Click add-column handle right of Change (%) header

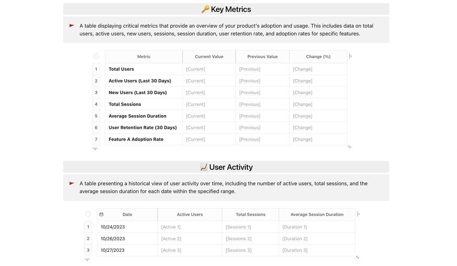coord(350,56)
